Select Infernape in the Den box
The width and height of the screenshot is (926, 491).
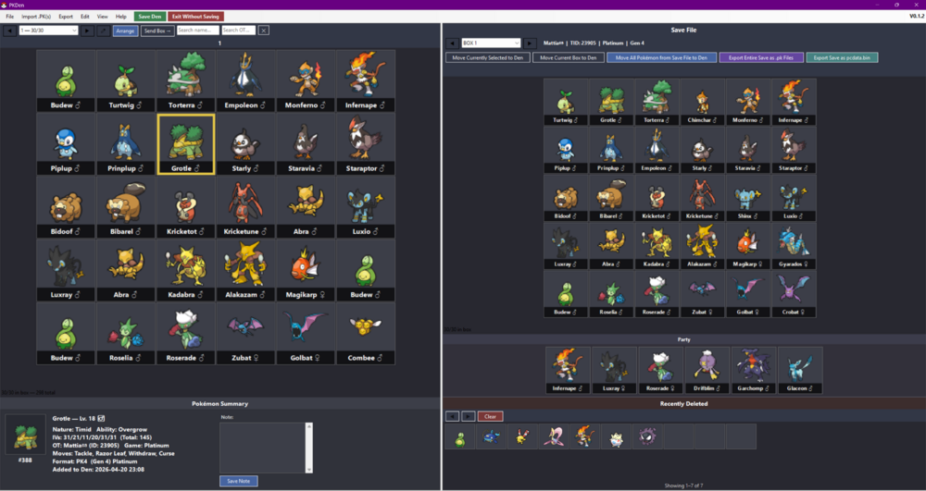[x=366, y=80]
